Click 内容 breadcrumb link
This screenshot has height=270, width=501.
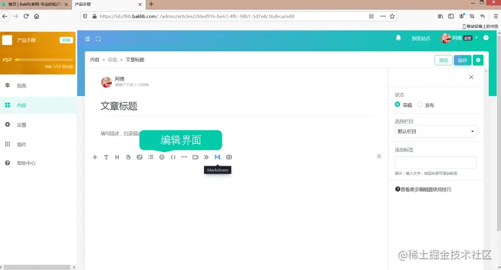click(94, 60)
